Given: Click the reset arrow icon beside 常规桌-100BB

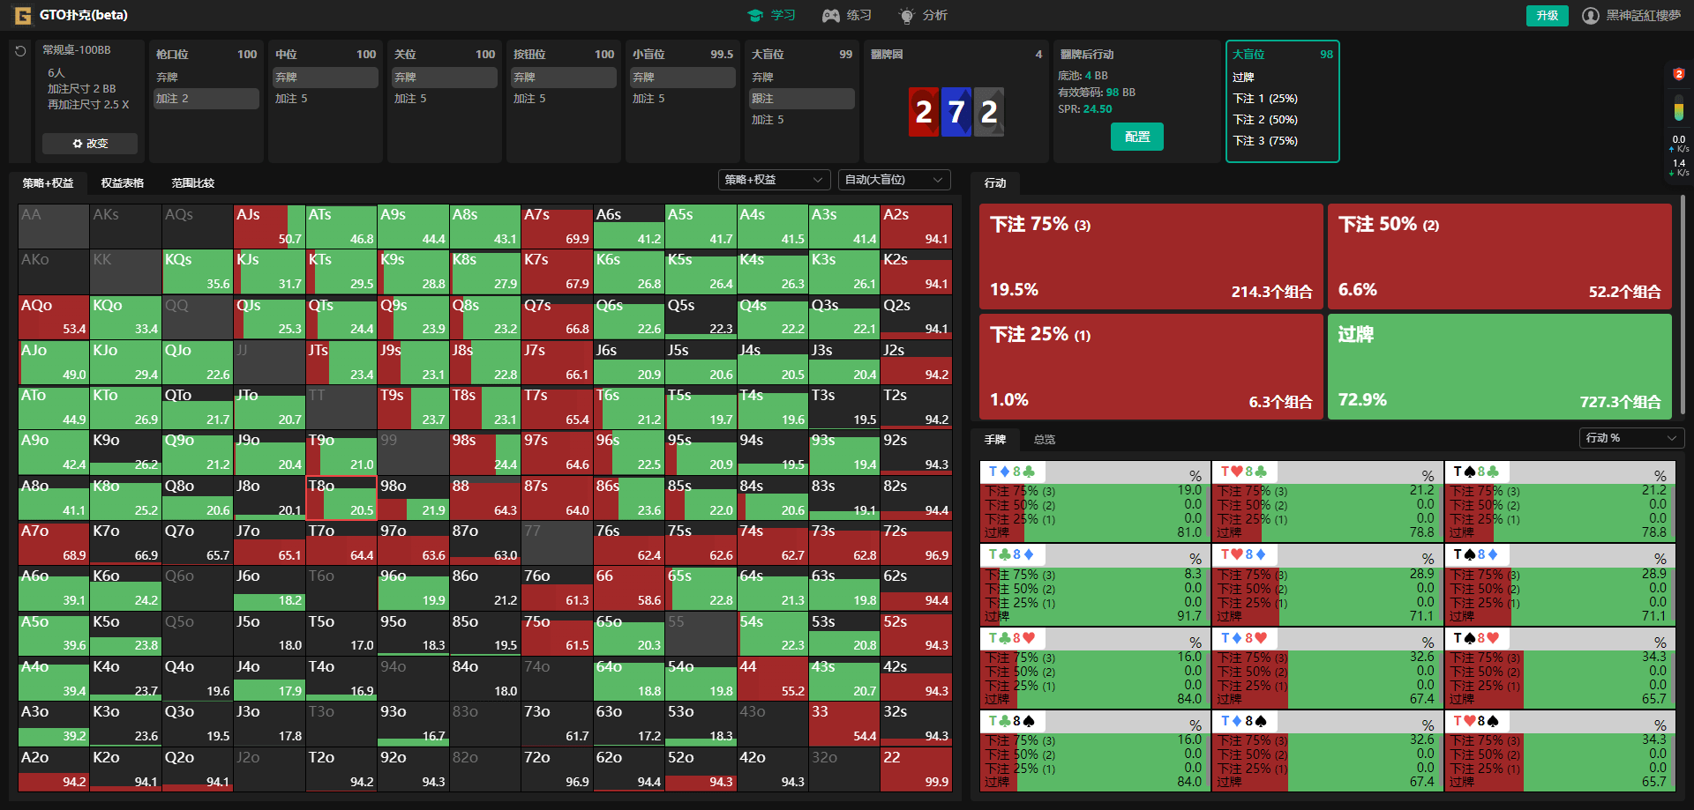Looking at the screenshot, I should pos(20,51).
